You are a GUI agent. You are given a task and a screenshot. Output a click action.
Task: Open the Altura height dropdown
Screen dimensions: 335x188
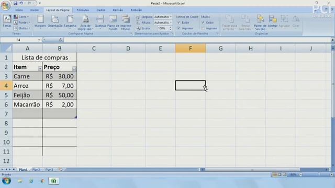click(x=171, y=22)
